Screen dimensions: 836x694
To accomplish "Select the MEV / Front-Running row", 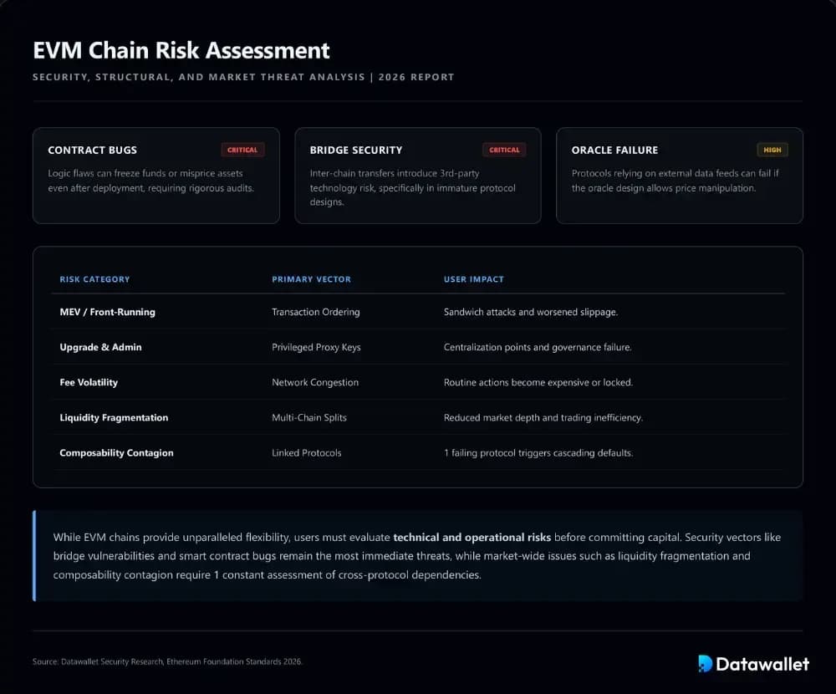I will [107, 312].
